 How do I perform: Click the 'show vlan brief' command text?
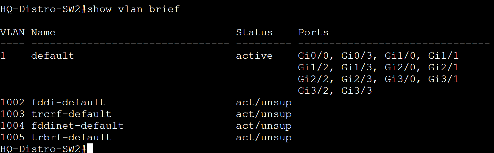133,9
